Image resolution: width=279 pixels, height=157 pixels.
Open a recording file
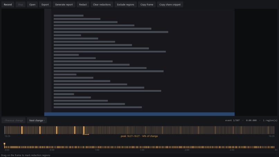coord(32,5)
